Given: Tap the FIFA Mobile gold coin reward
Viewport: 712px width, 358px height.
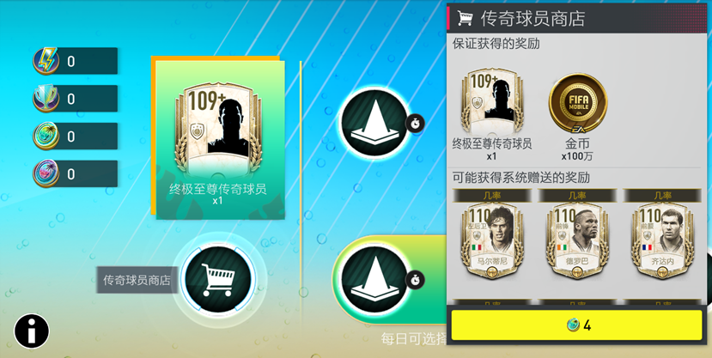Looking at the screenshot, I should tap(578, 103).
